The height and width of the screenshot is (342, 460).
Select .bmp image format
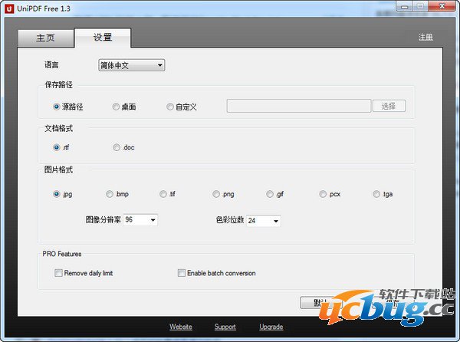tap(110, 195)
